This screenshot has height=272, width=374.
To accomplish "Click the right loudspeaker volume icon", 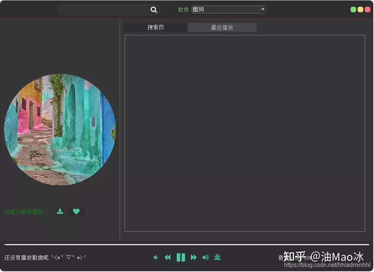I will click(x=205, y=257).
